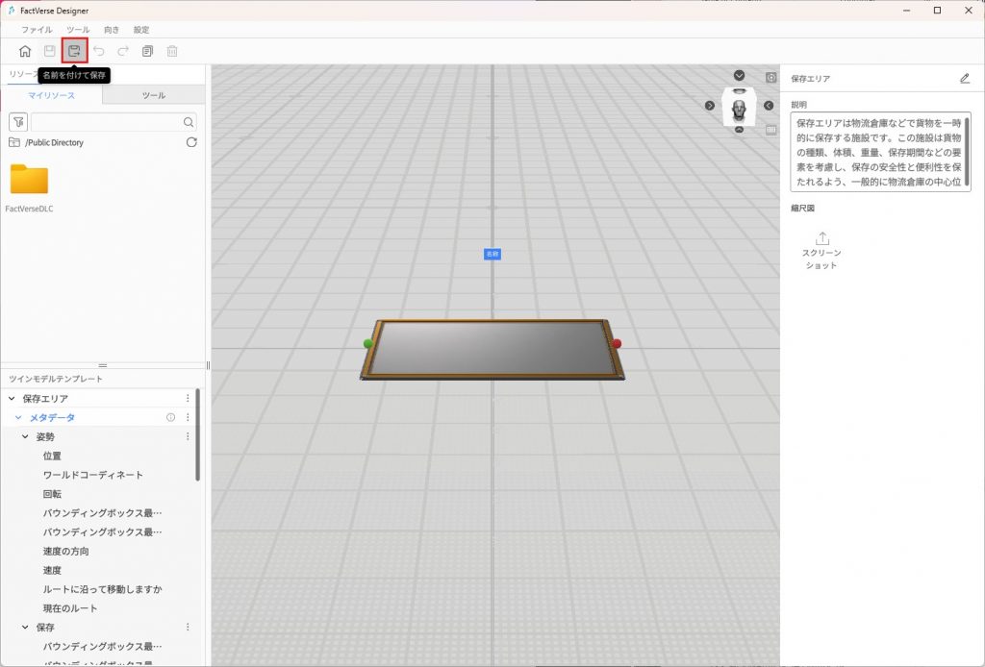This screenshot has width=985, height=667.
Task: Refresh the /Public Directory listing
Action: coord(191,142)
